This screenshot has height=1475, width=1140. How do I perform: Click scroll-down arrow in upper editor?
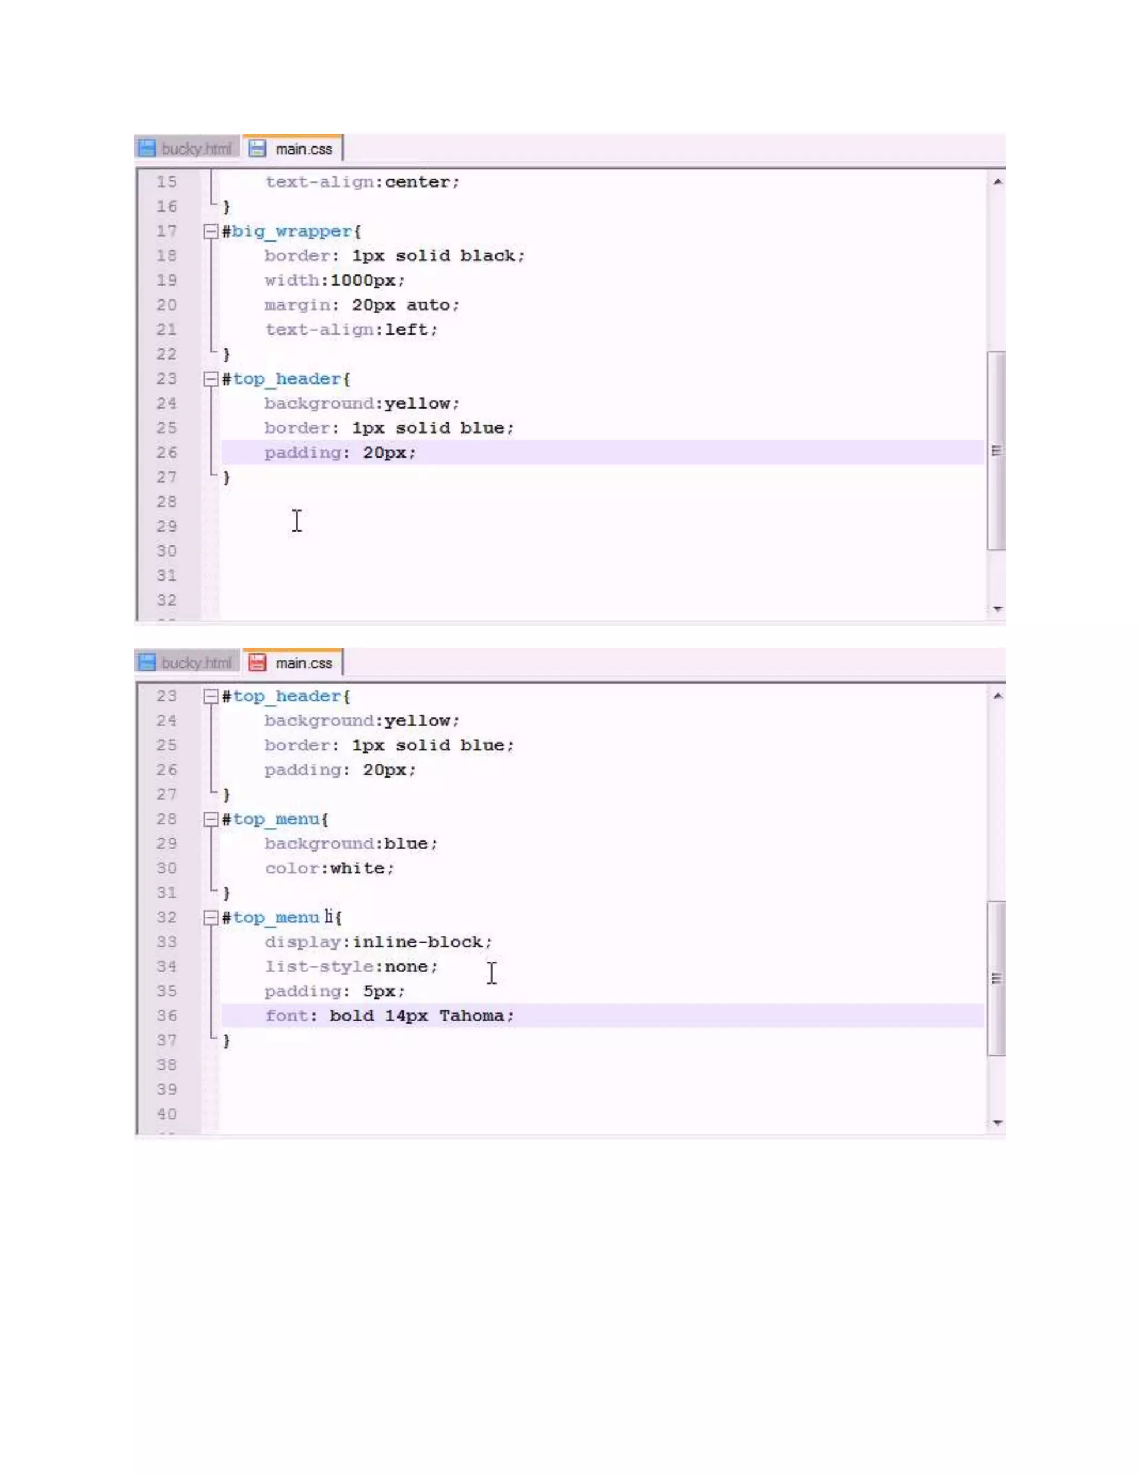coord(997,609)
